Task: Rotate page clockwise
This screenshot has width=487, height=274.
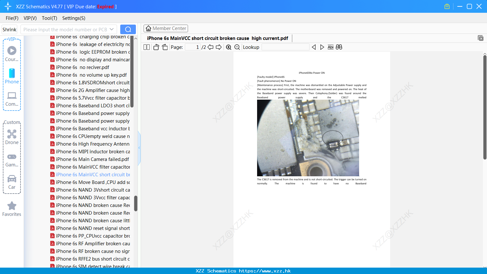Action: [x=165, y=47]
